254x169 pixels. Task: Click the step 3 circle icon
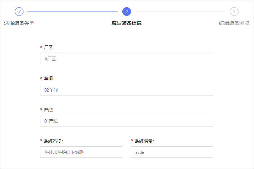point(234,12)
